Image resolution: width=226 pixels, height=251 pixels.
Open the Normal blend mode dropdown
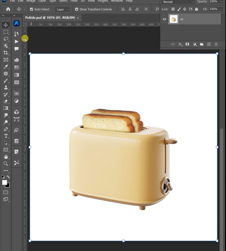[178, 2]
